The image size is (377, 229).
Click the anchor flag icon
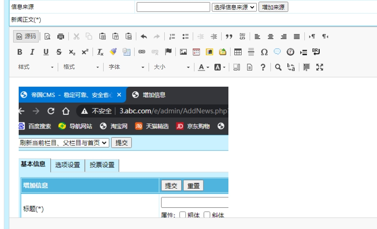pos(169,52)
